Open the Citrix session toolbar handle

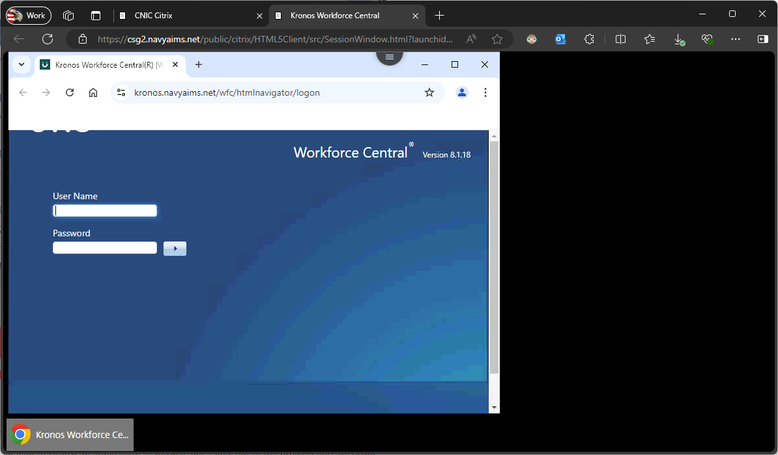[390, 57]
